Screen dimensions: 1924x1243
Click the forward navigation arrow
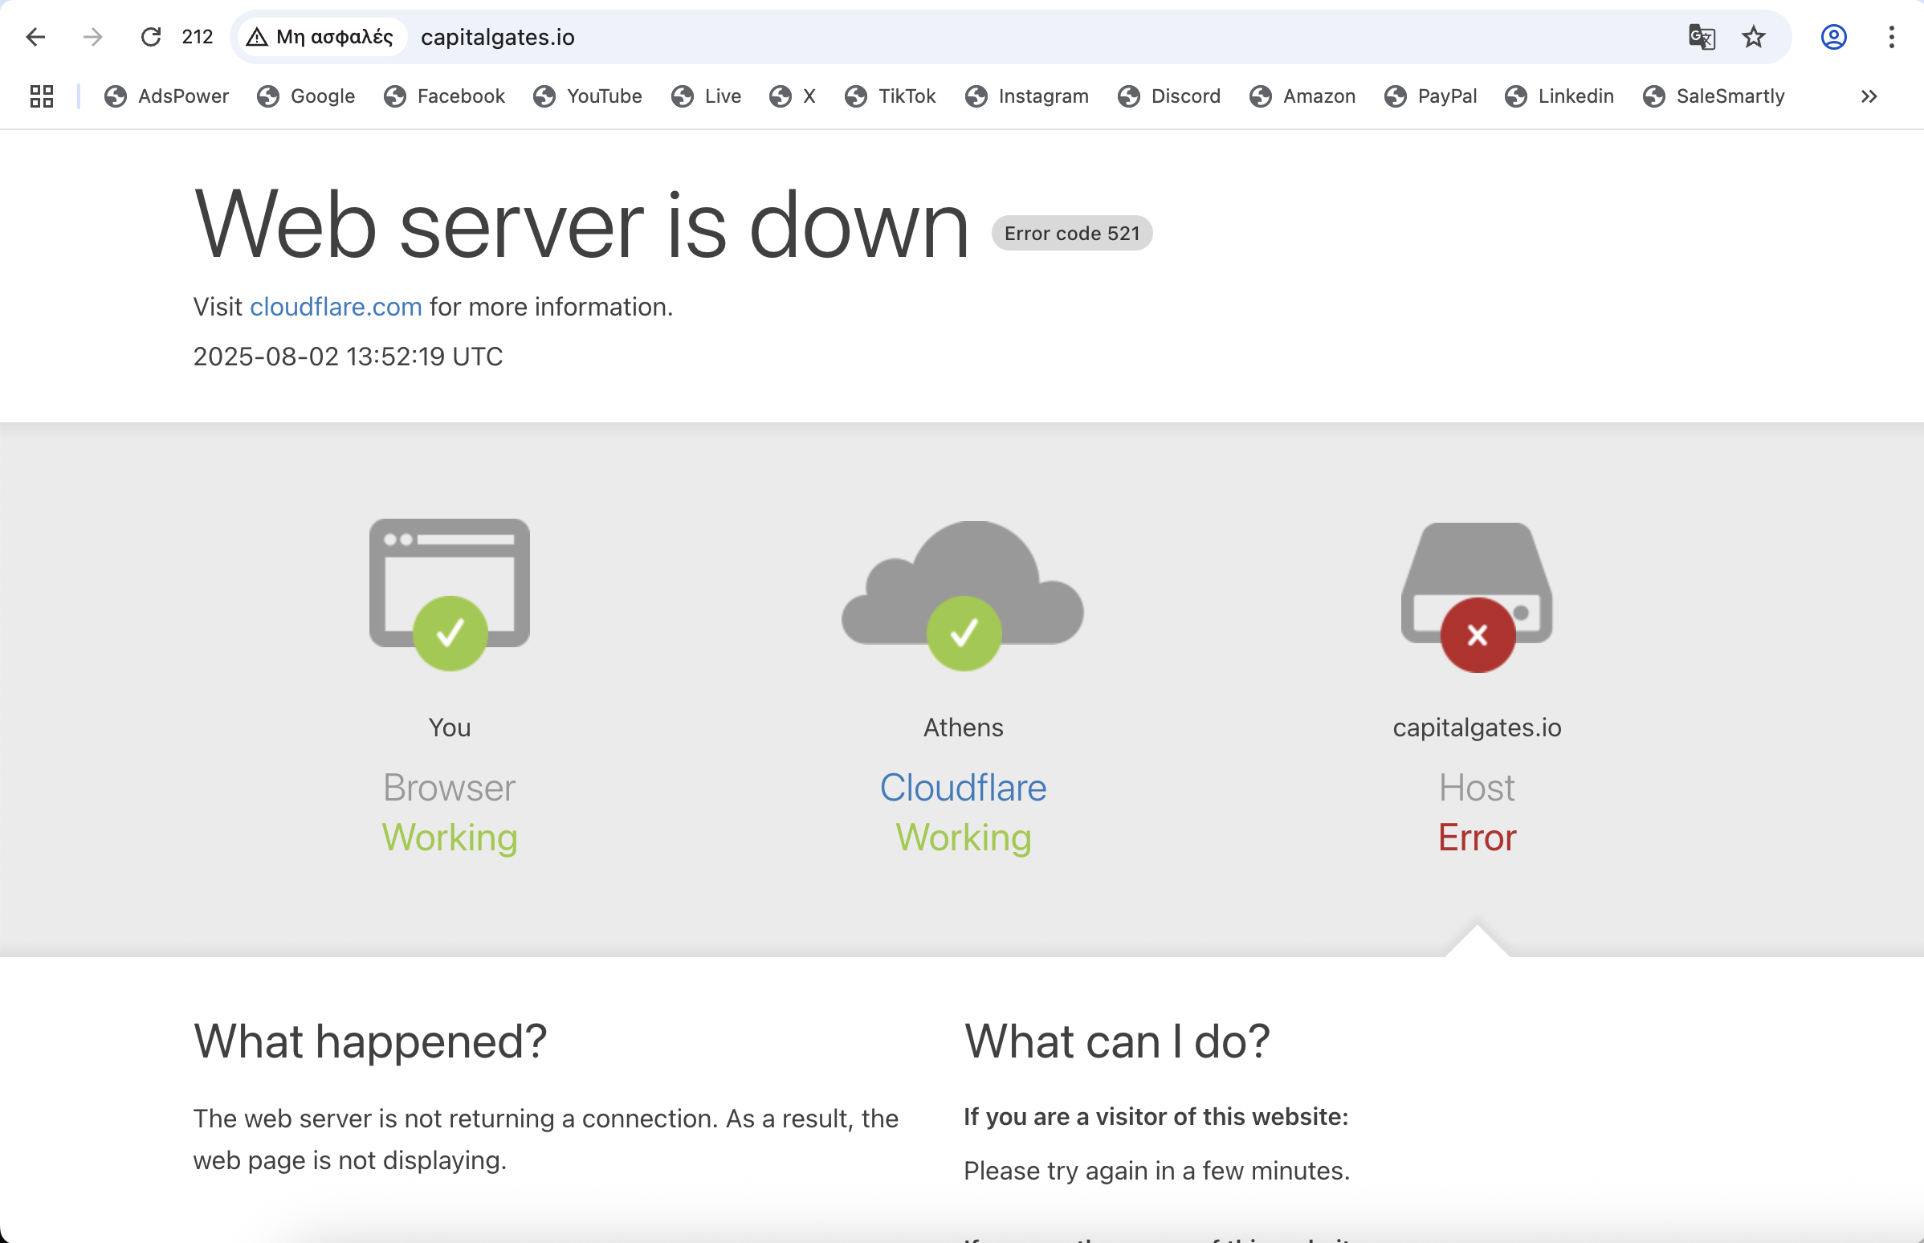pos(93,37)
